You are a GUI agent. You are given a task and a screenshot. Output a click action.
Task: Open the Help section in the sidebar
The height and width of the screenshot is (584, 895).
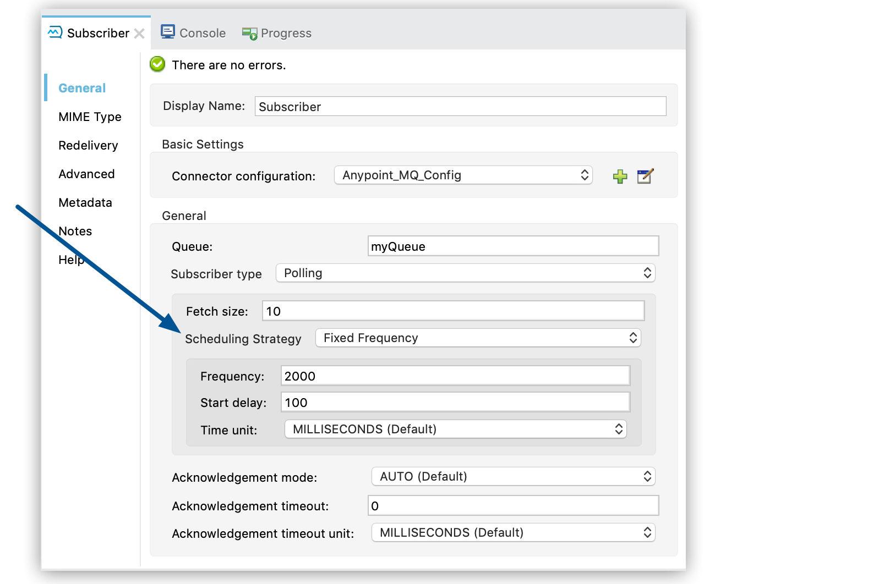click(71, 260)
